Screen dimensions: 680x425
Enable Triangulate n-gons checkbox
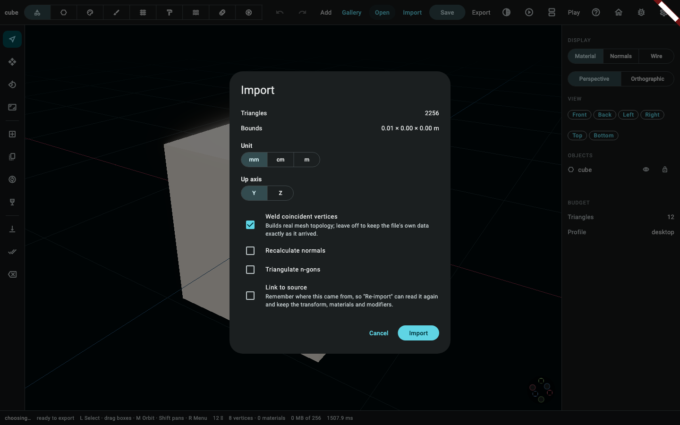pos(250,270)
